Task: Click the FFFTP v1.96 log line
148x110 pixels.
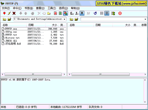Action: 26,80
